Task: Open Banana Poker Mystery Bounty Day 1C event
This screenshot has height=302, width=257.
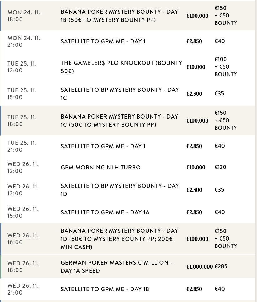Action: click(x=119, y=120)
